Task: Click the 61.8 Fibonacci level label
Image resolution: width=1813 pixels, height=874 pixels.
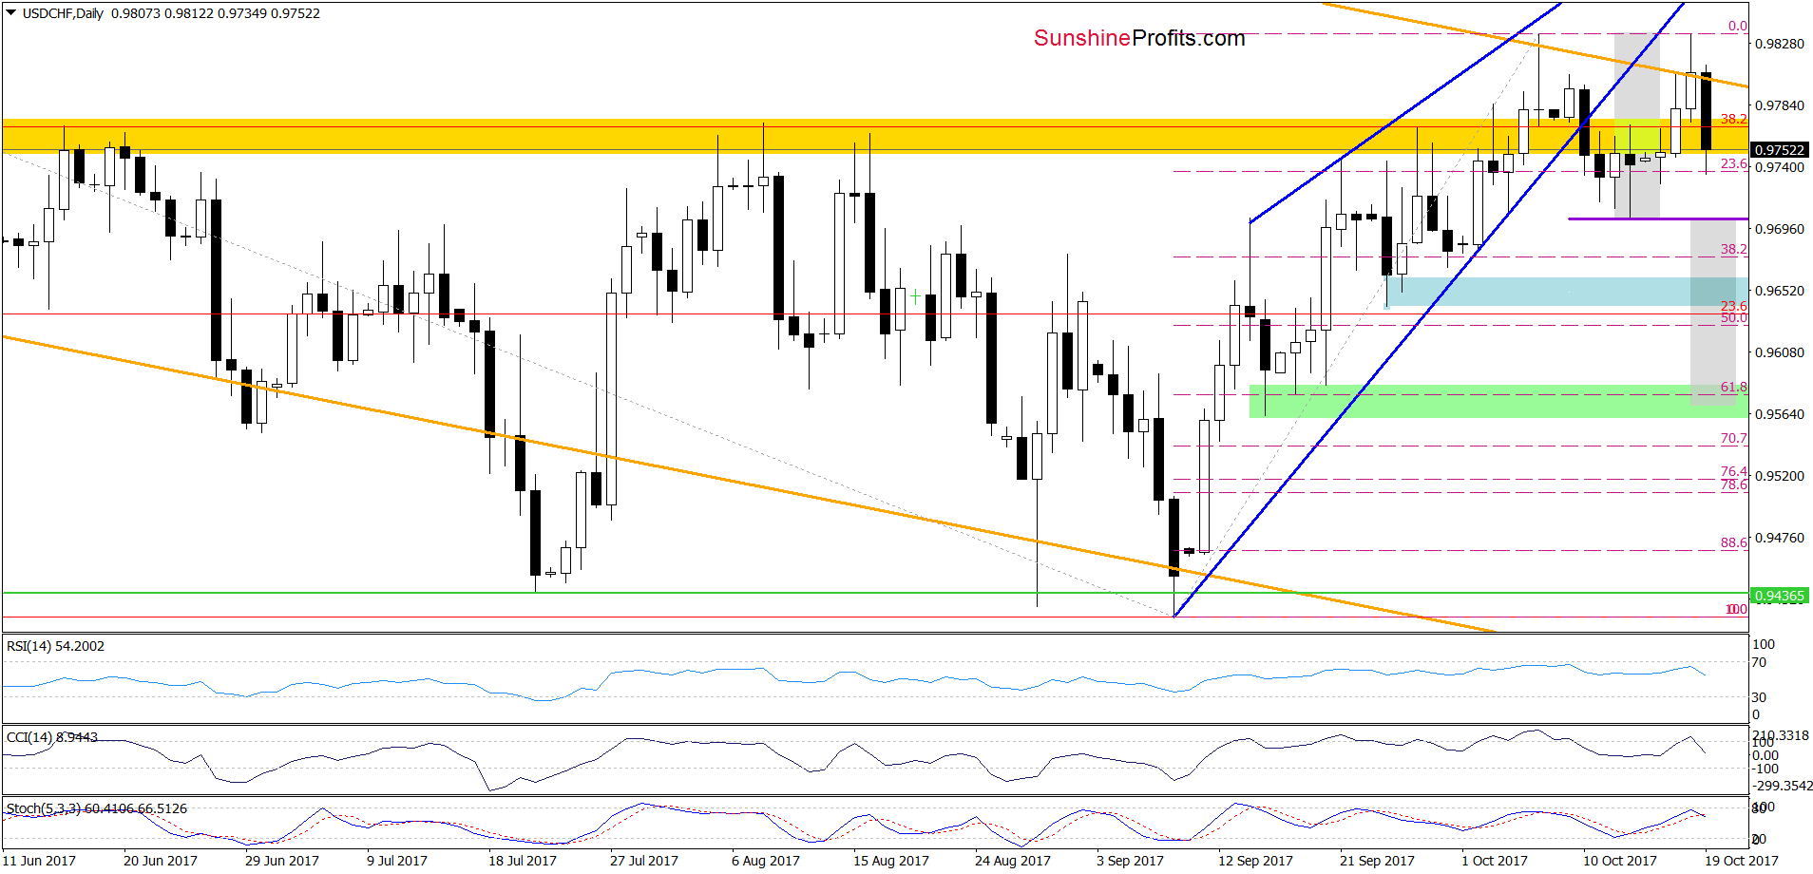Action: point(1734,388)
